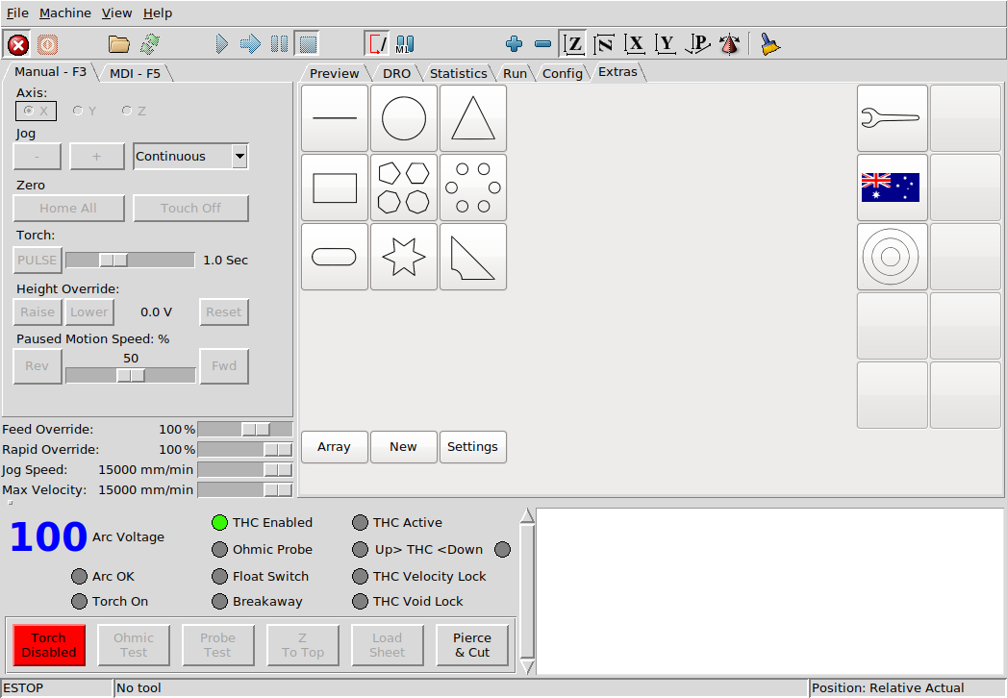Select the X axis radio button
This screenshot has width=1007, height=698.
click(36, 112)
